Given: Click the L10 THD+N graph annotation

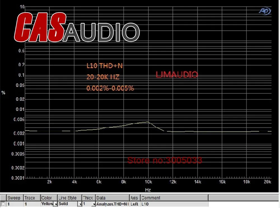Looking at the screenshot, I should click(x=105, y=66).
